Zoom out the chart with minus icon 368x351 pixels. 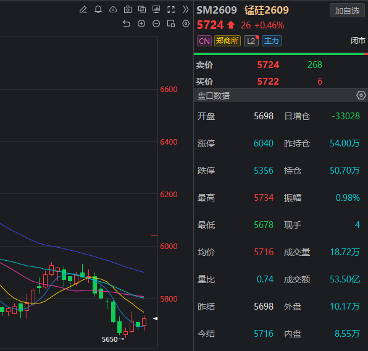coord(156,23)
